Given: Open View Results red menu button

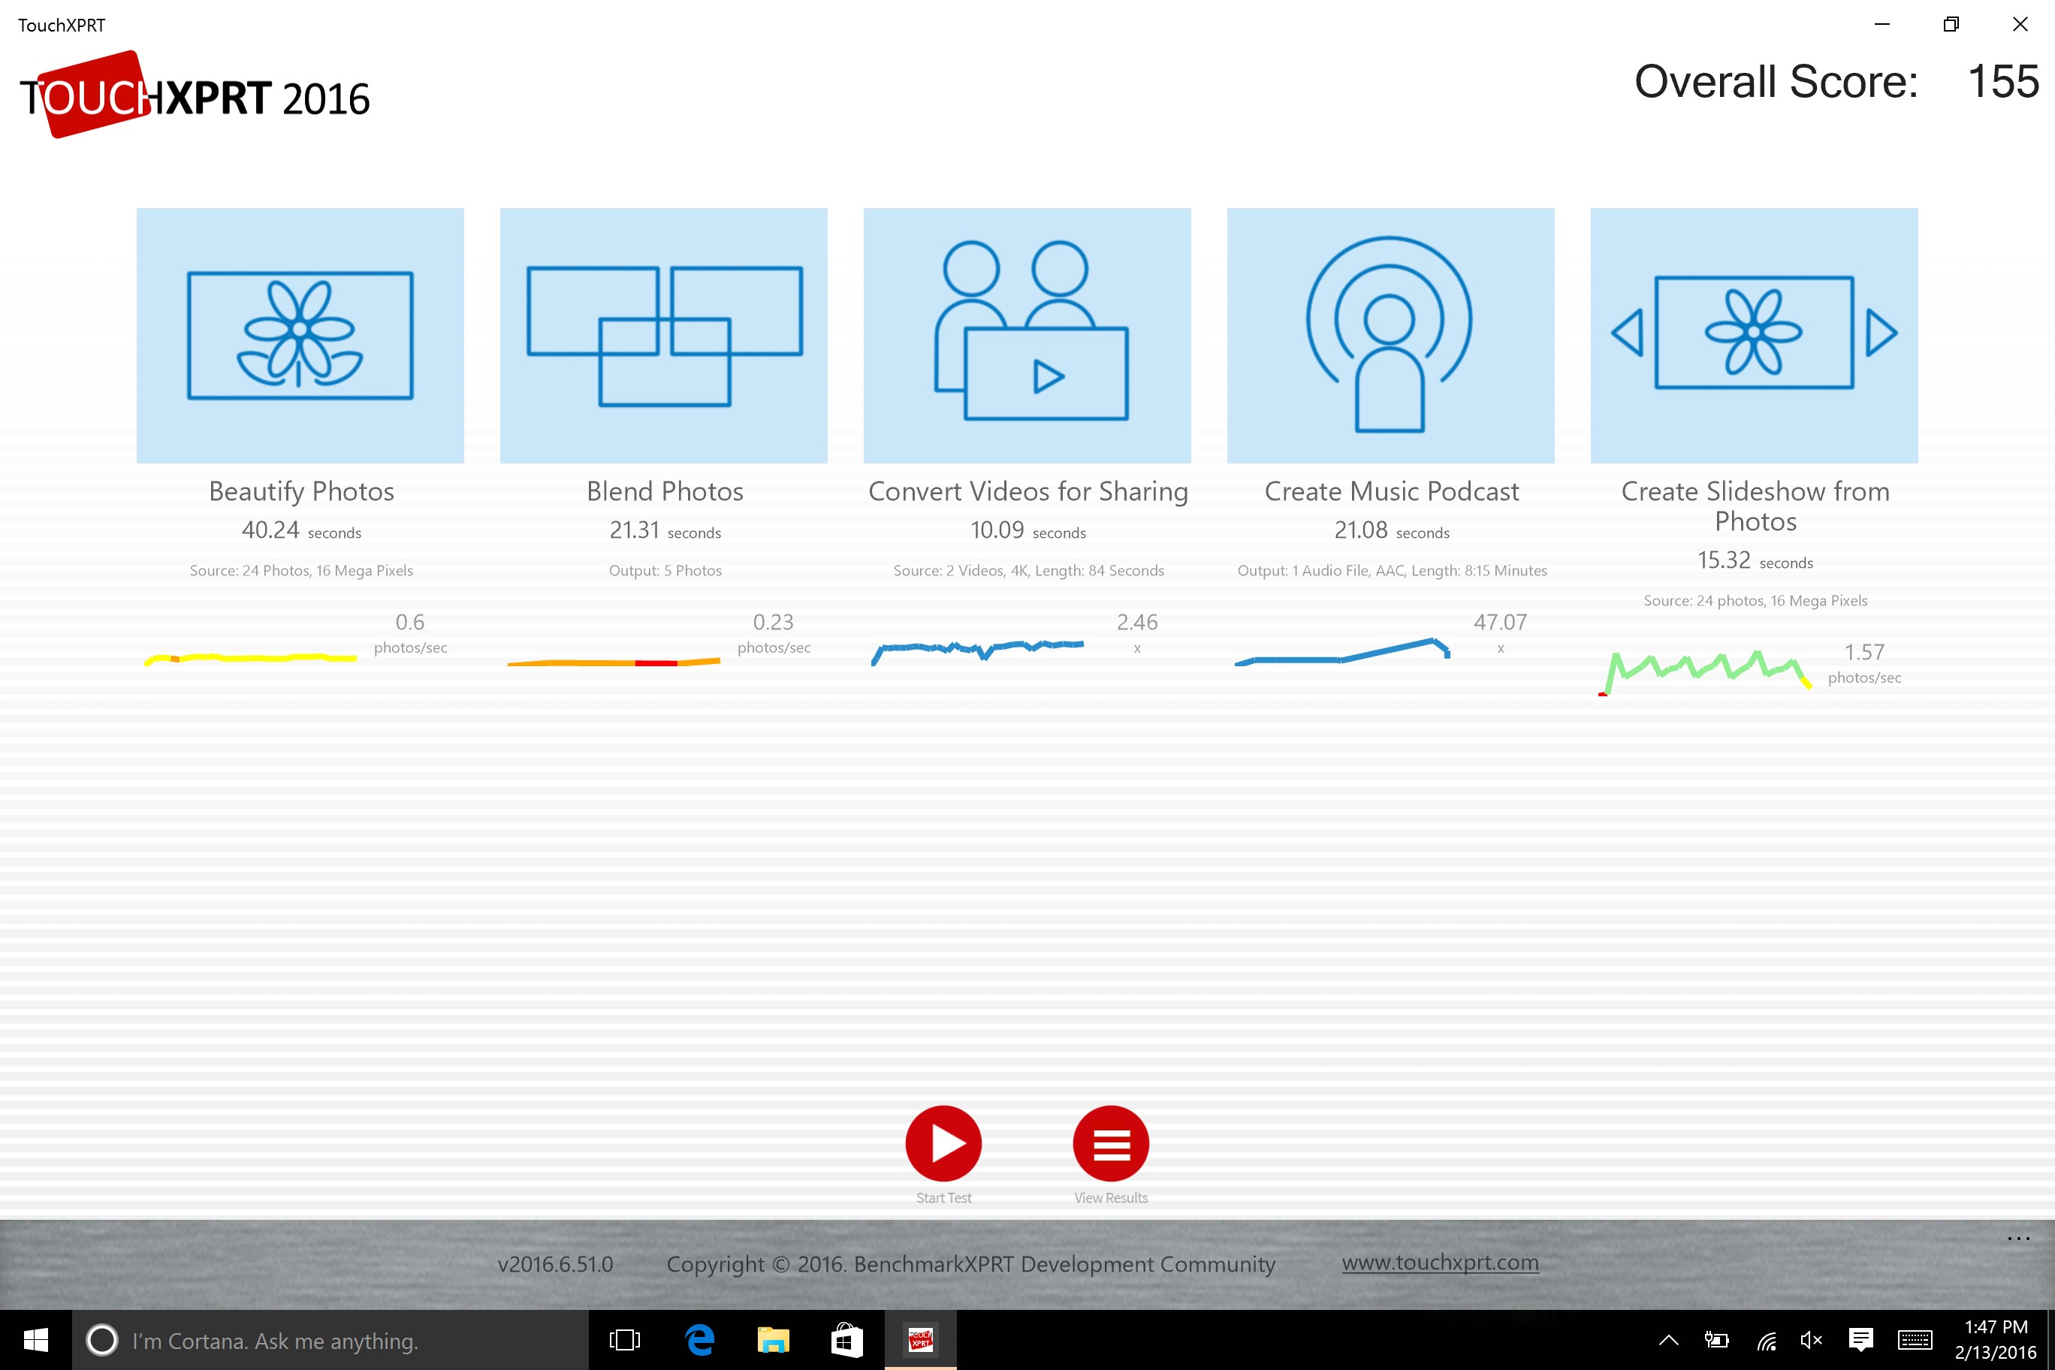Looking at the screenshot, I should (x=1111, y=1143).
